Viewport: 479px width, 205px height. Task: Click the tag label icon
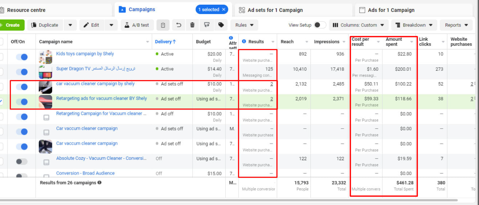(x=221, y=25)
